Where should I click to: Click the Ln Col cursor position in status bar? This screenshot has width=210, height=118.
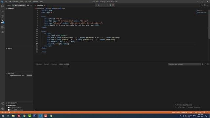click(176, 112)
